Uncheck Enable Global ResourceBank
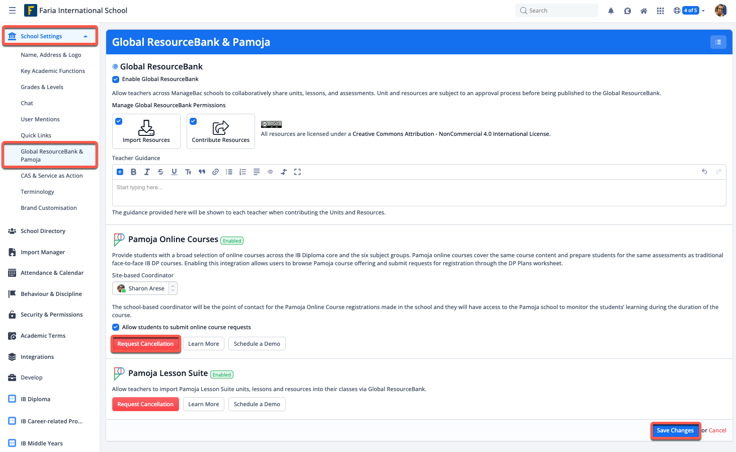 (116, 79)
